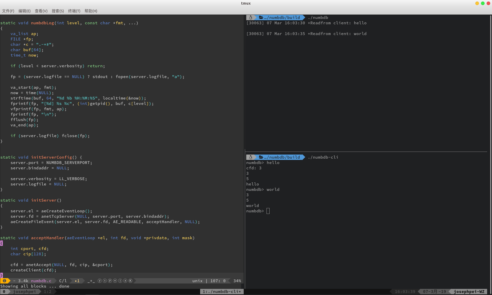The image size is (492, 295).
Task: Click the highlighted opening brace under acceptHandler
Action: (x=2, y=243)
